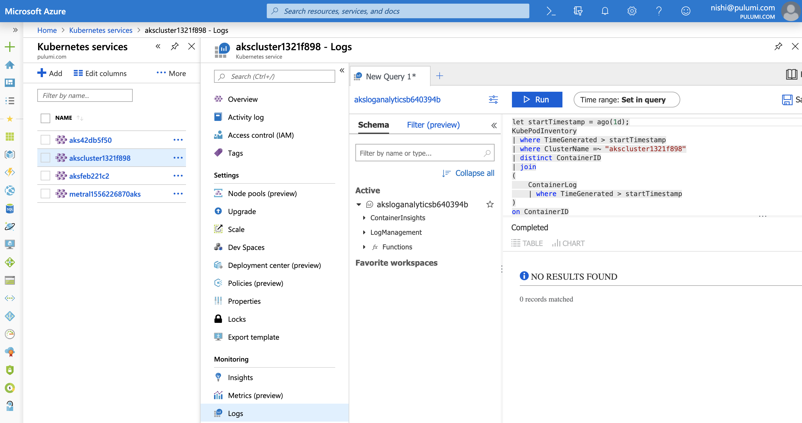Image resolution: width=802 pixels, height=423 pixels.
Task: Switch to the Filter (preview) tab
Action: 433,125
